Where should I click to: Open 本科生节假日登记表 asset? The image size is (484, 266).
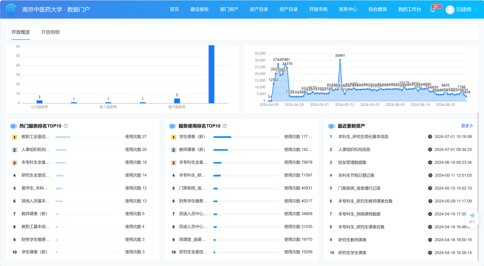click(x=356, y=175)
